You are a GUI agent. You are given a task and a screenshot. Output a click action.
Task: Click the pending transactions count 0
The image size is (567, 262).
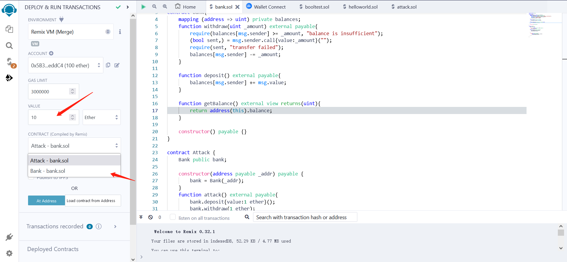click(160, 217)
